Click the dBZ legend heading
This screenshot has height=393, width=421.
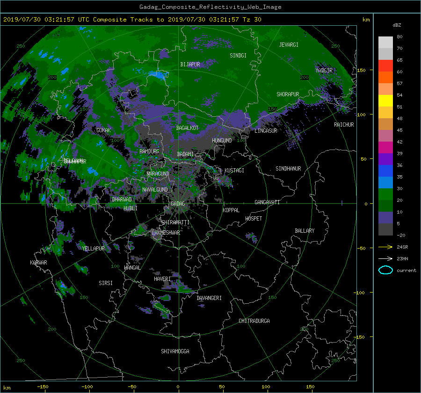[x=397, y=25]
